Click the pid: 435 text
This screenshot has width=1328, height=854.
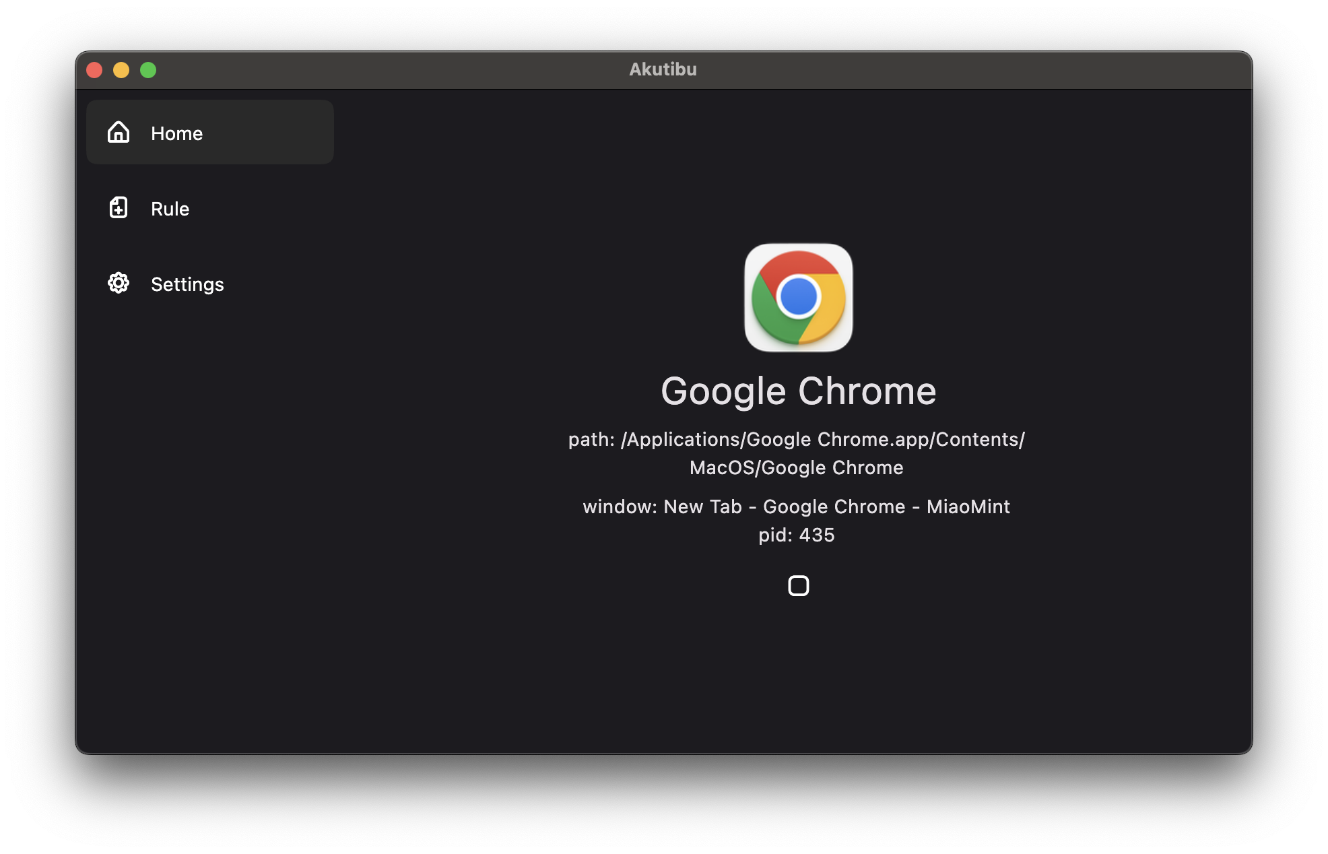[x=796, y=535]
